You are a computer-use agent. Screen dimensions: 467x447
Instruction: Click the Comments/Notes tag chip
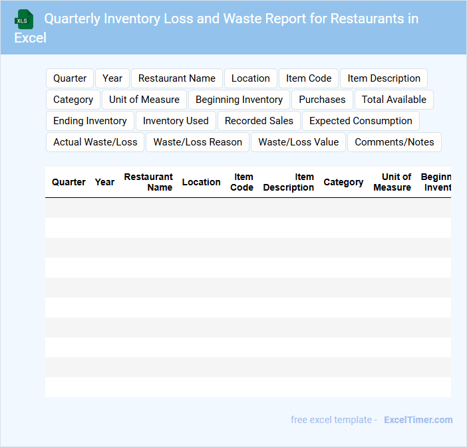point(394,142)
